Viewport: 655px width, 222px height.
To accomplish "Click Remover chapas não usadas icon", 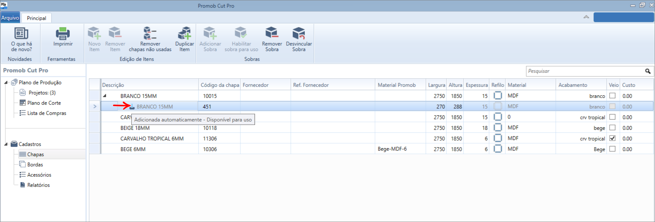I will pyautogui.click(x=150, y=33).
